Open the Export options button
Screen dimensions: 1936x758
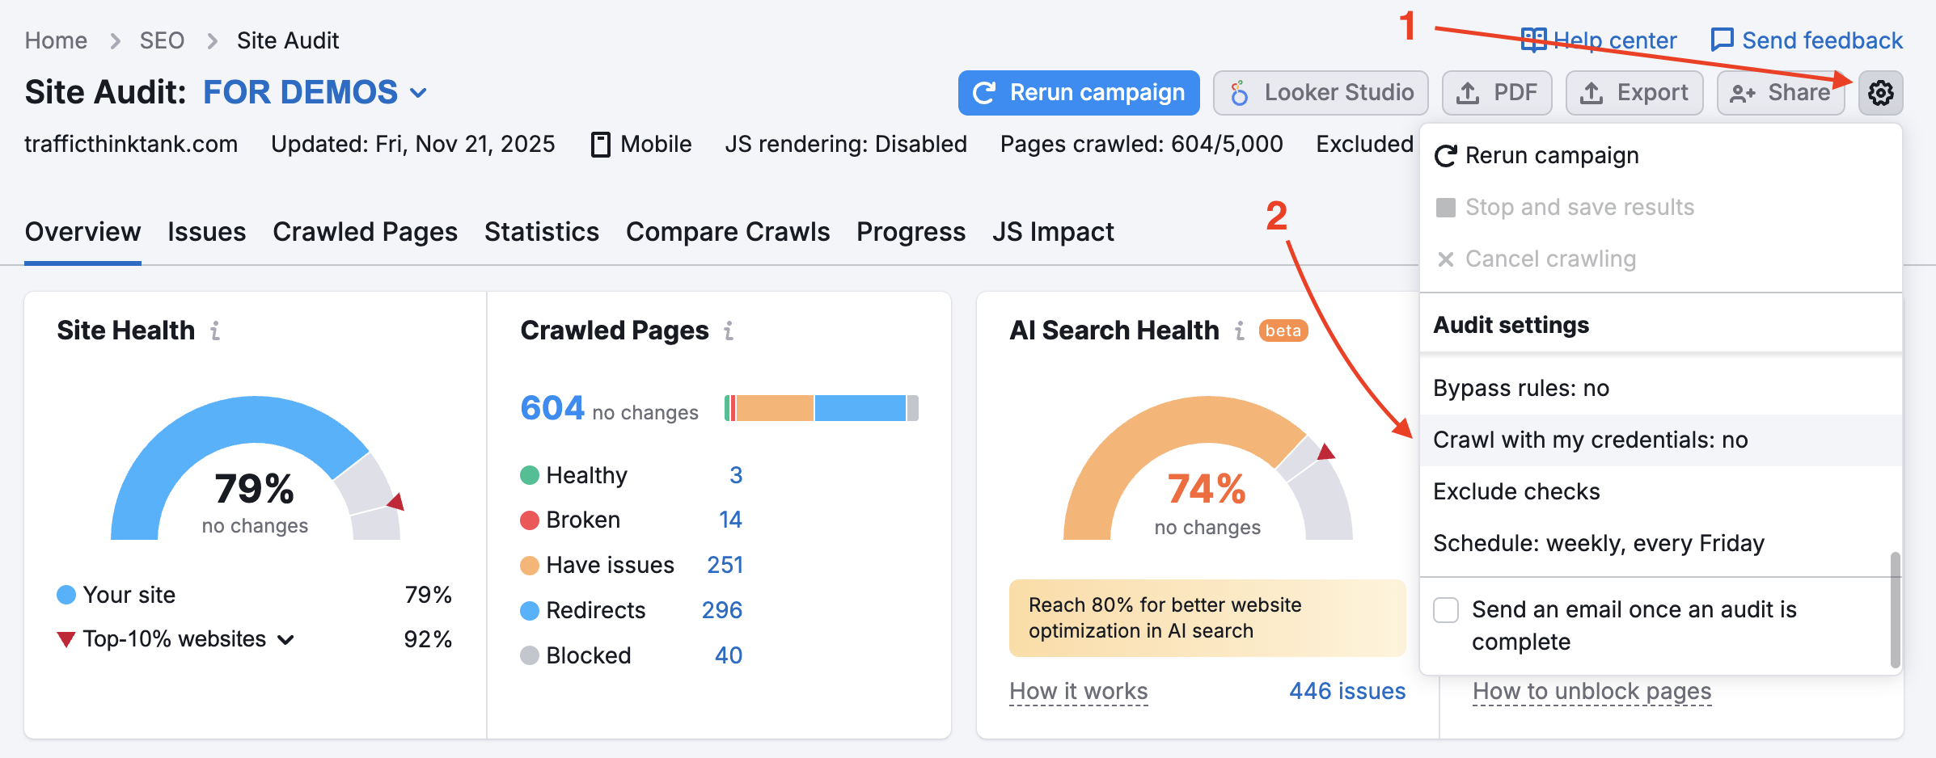(1634, 93)
